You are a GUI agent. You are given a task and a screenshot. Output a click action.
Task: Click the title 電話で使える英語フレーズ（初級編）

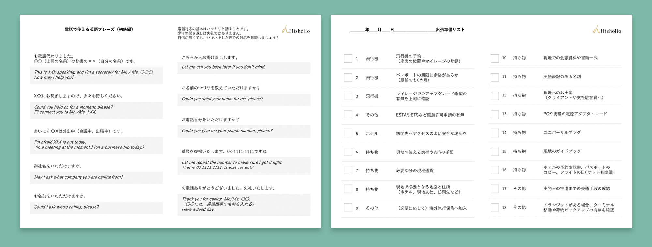pyautogui.click(x=99, y=29)
